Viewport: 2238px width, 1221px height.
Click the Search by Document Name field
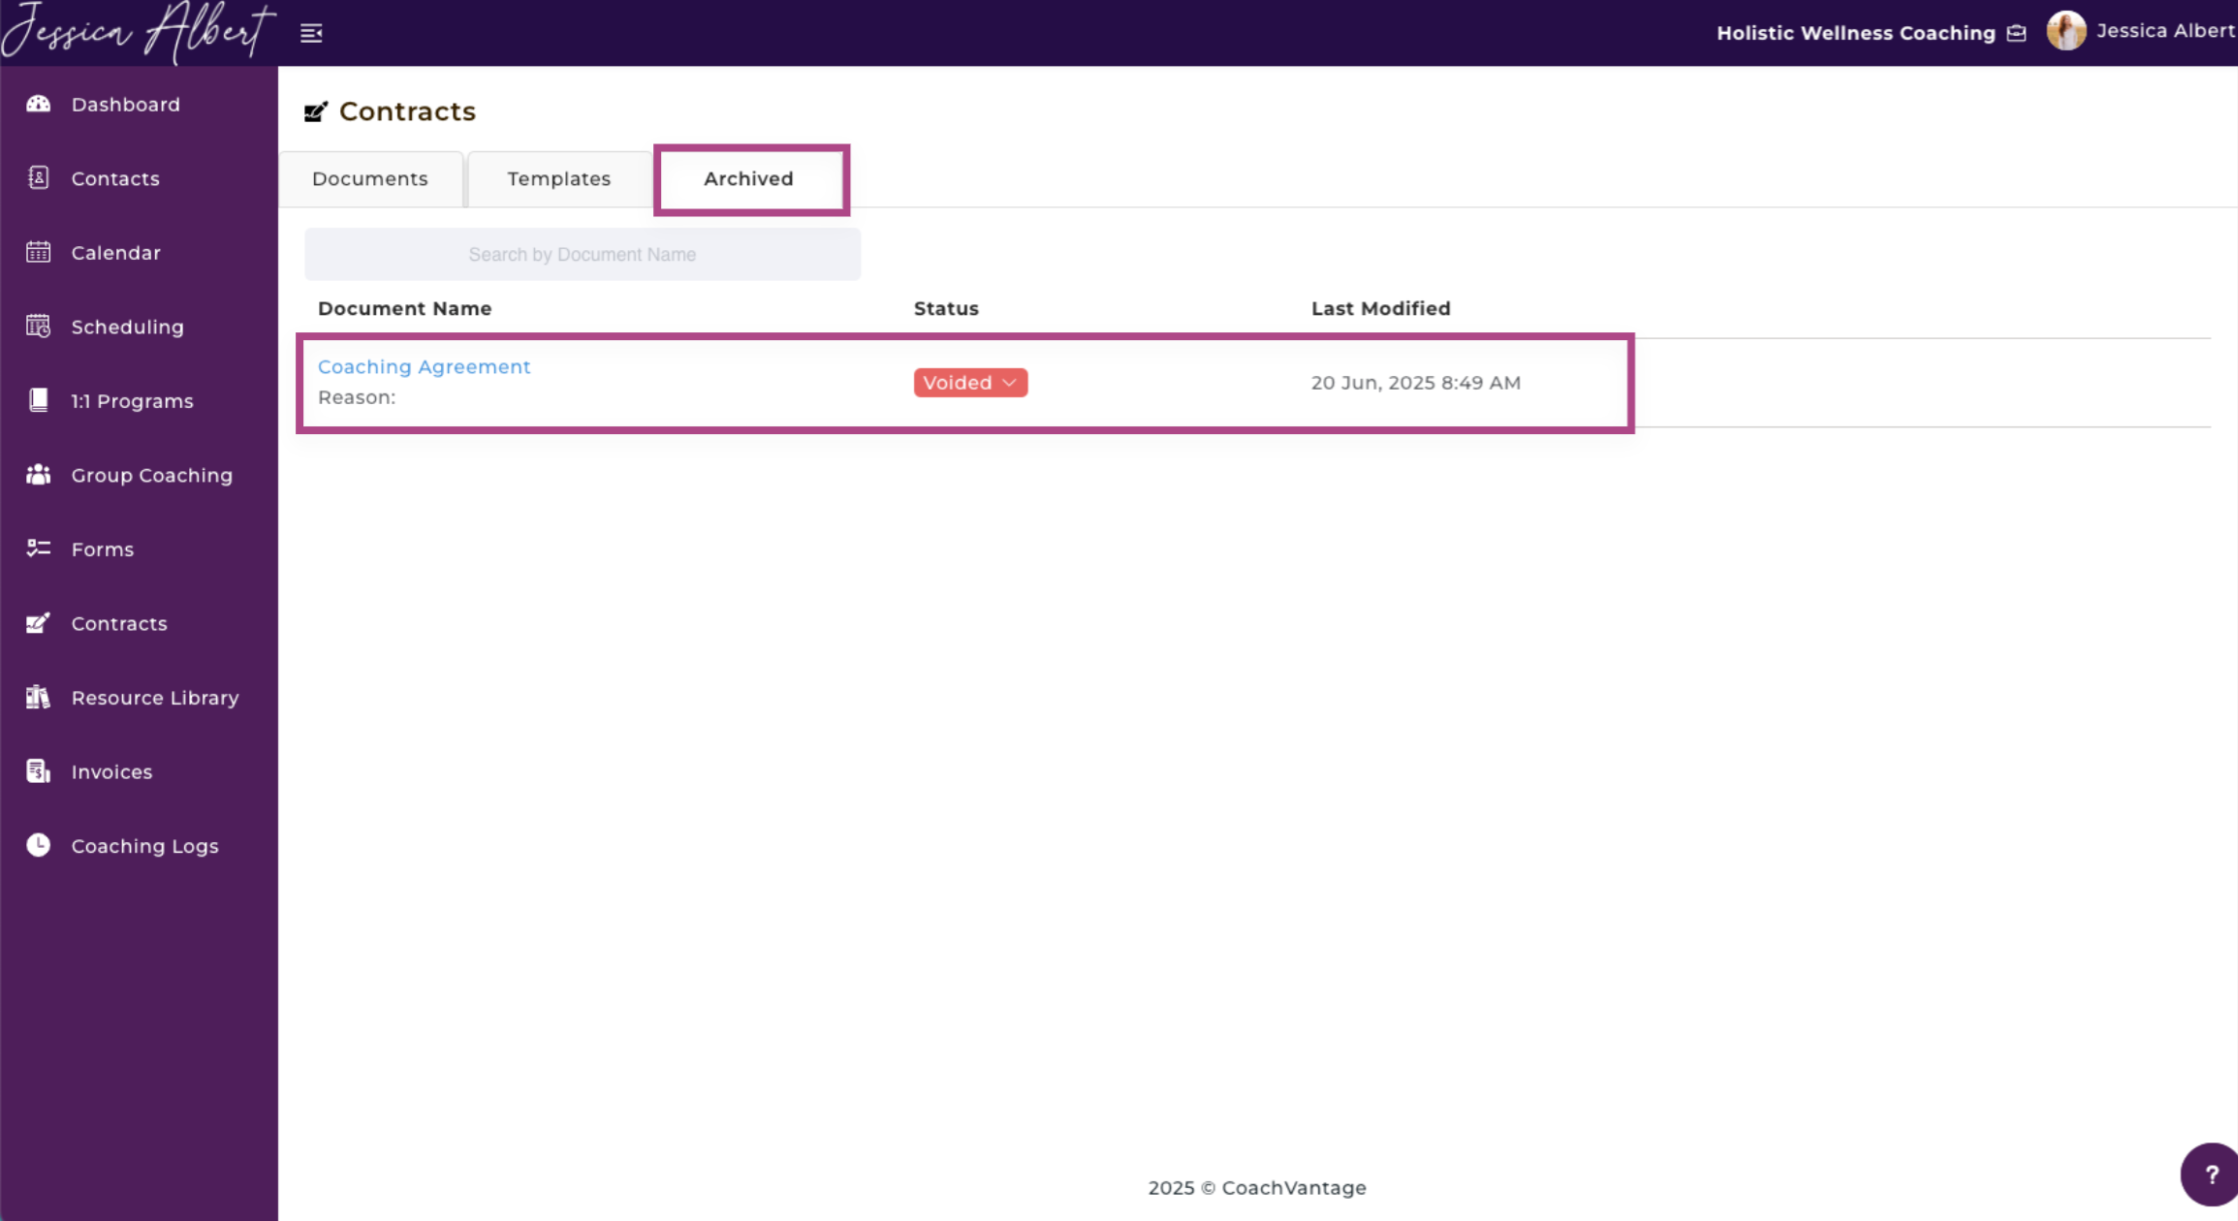(583, 254)
